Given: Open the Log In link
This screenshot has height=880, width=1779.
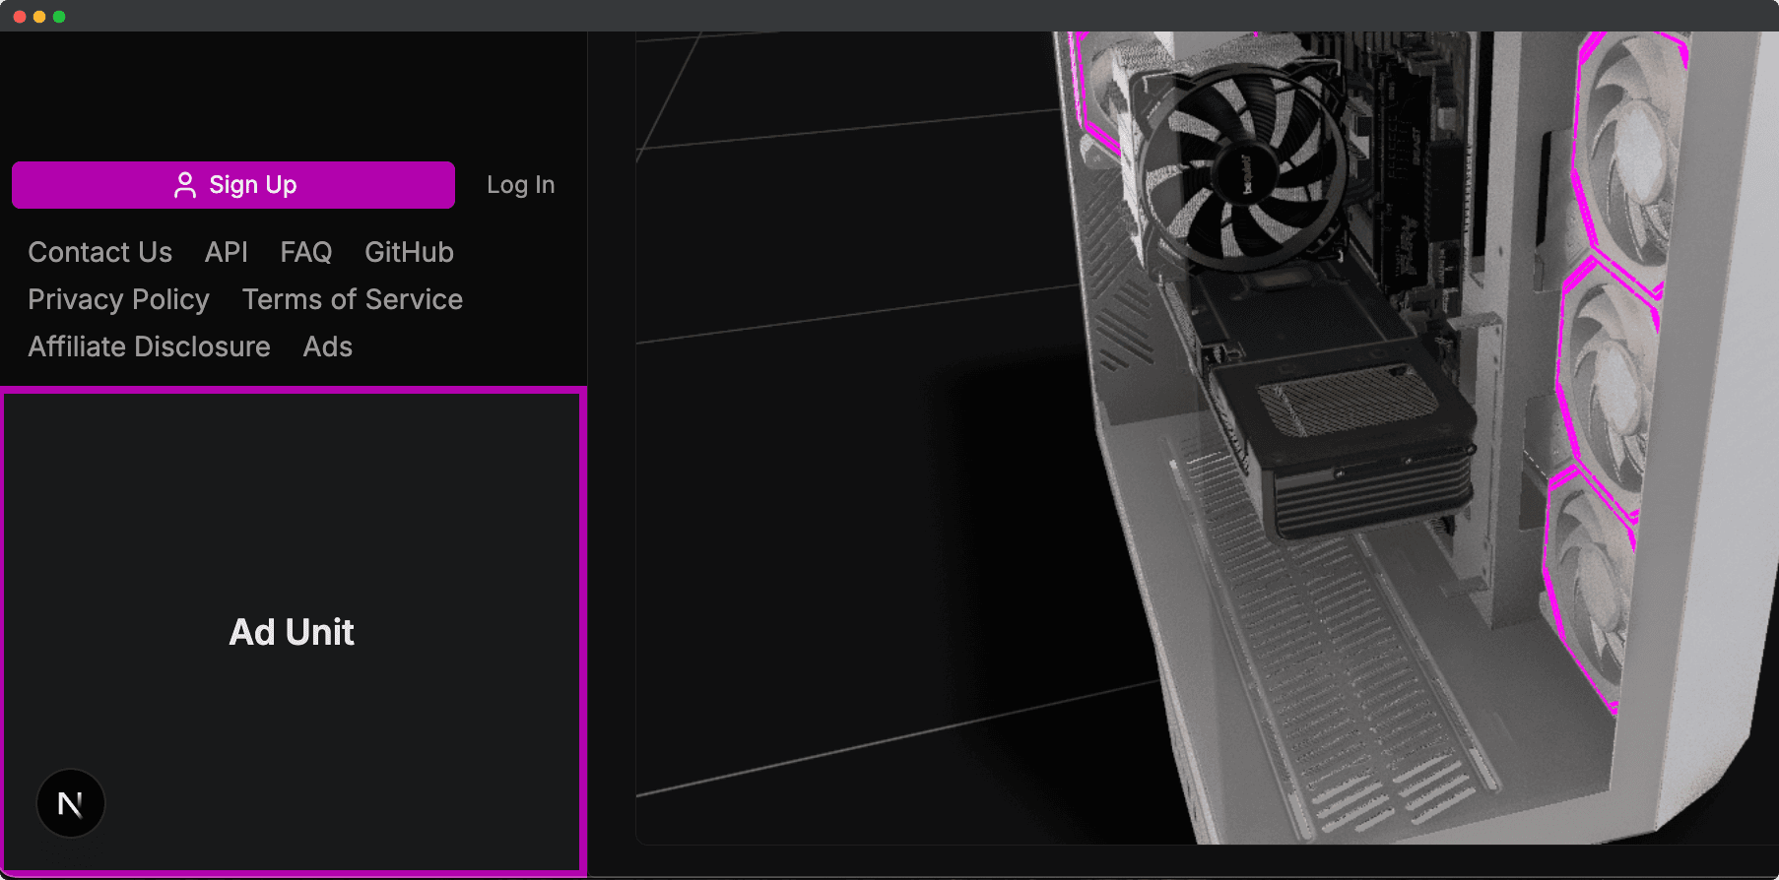Looking at the screenshot, I should click(x=520, y=185).
